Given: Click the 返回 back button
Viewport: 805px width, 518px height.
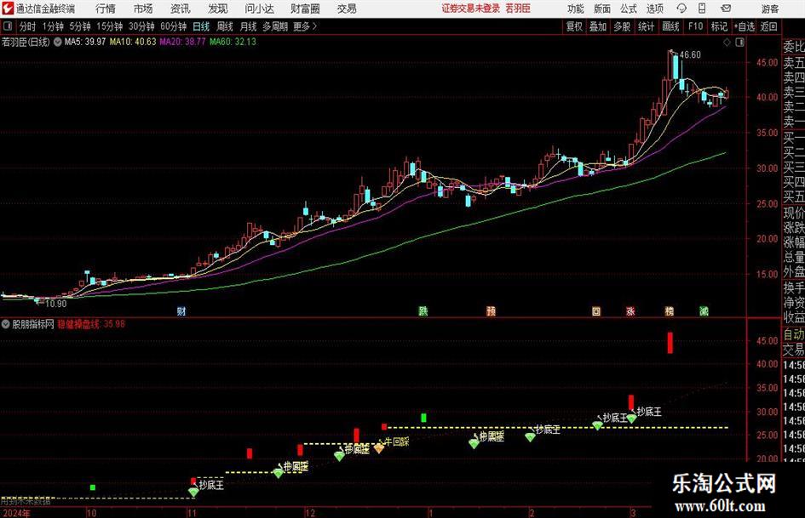Looking at the screenshot, I should pos(768,26).
